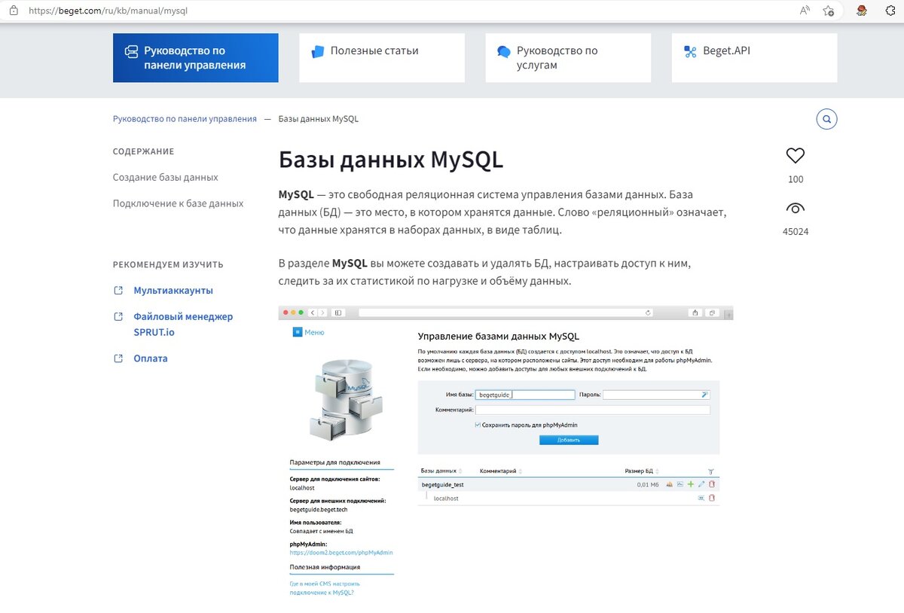Open the round search button
The height and width of the screenshot is (613, 904).
(826, 119)
